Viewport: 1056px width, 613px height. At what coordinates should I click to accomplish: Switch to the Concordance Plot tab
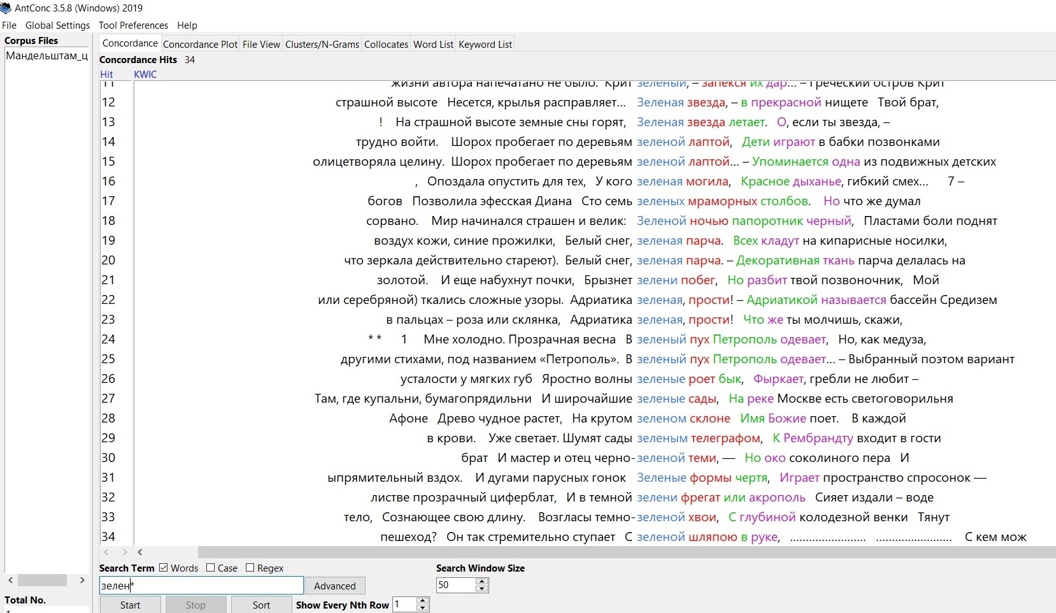click(200, 45)
